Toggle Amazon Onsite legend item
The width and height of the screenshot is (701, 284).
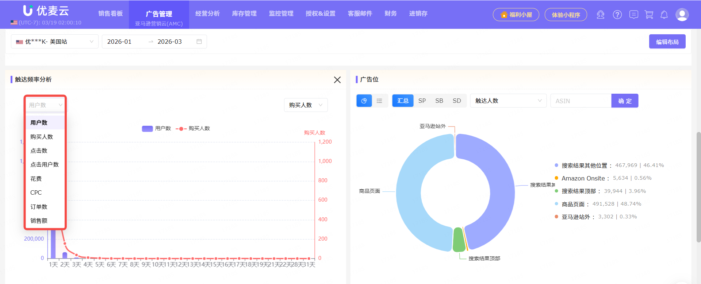click(603, 178)
